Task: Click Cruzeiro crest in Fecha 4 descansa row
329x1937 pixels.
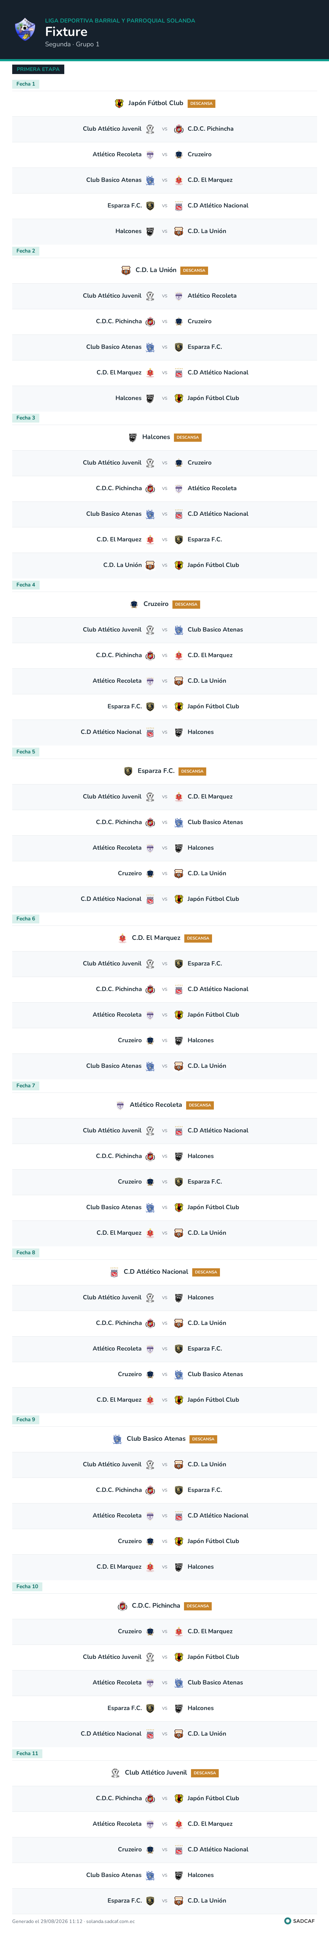Action: 134,604
